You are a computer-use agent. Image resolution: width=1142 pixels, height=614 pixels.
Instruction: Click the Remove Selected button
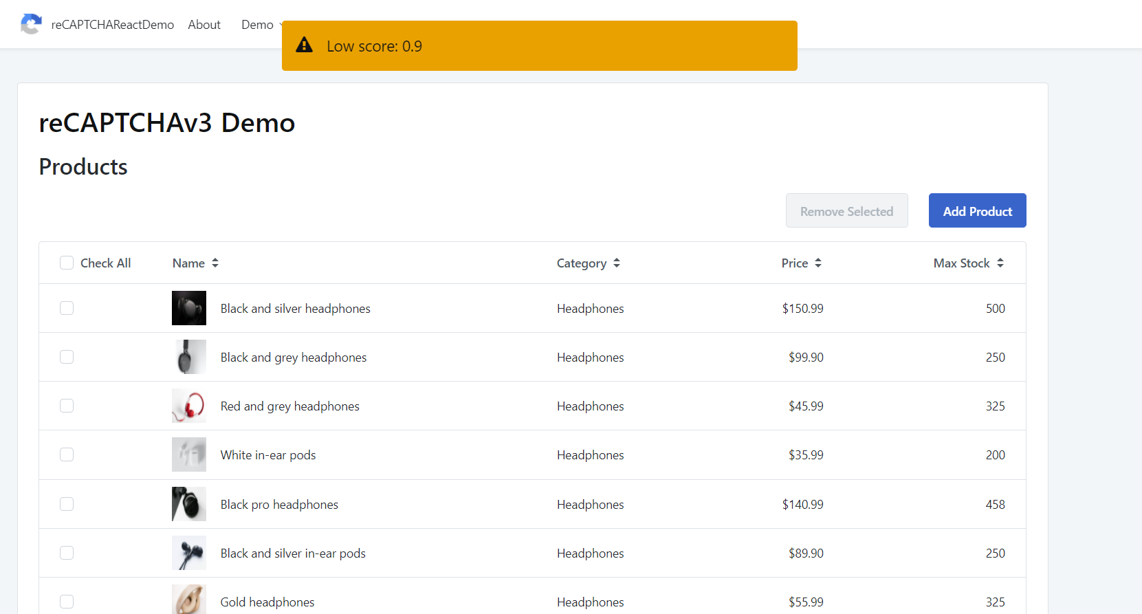pos(846,211)
